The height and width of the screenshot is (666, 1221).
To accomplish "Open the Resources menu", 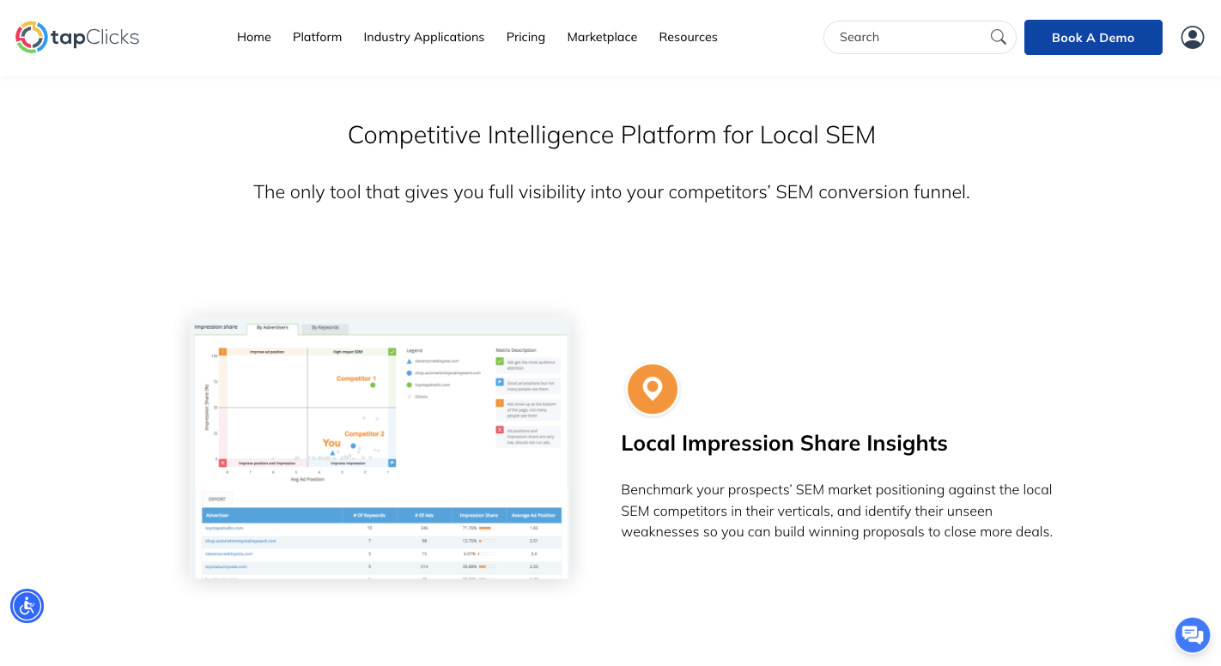I will 688,37.
